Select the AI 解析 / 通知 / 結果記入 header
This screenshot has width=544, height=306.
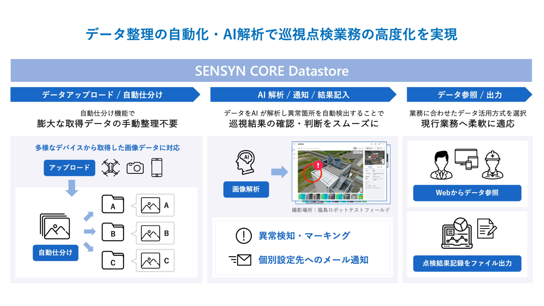(303, 95)
